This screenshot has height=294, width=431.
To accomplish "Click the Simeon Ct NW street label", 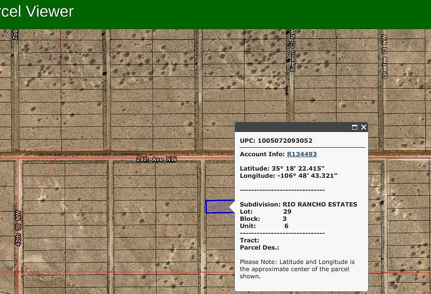I will (x=292, y=51).
